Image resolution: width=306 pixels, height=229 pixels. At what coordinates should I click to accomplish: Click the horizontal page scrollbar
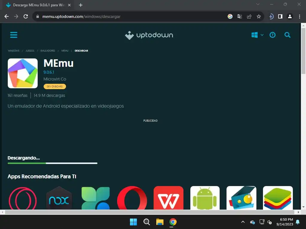149,212
